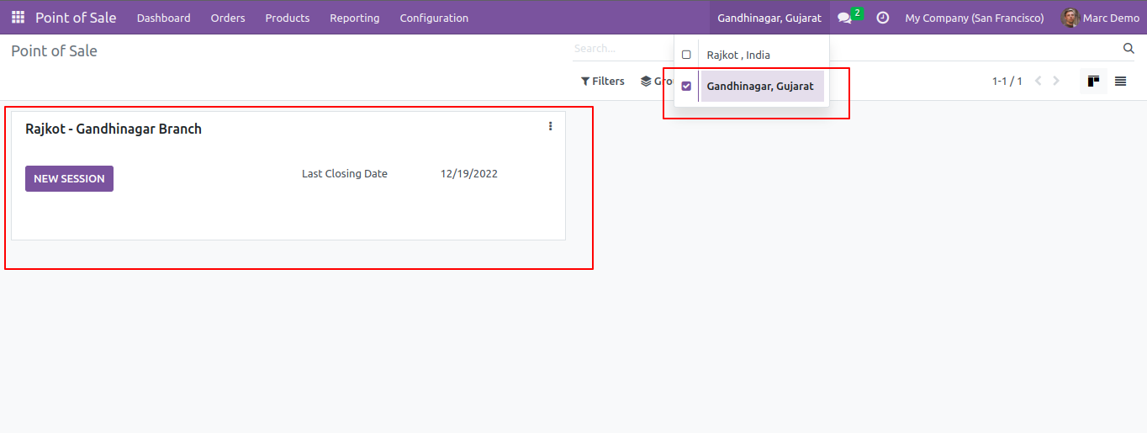Start a NEW SESSION

pyautogui.click(x=69, y=178)
